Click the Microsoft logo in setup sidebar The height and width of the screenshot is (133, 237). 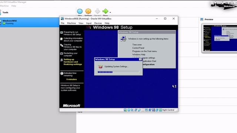pyautogui.click(x=71, y=106)
